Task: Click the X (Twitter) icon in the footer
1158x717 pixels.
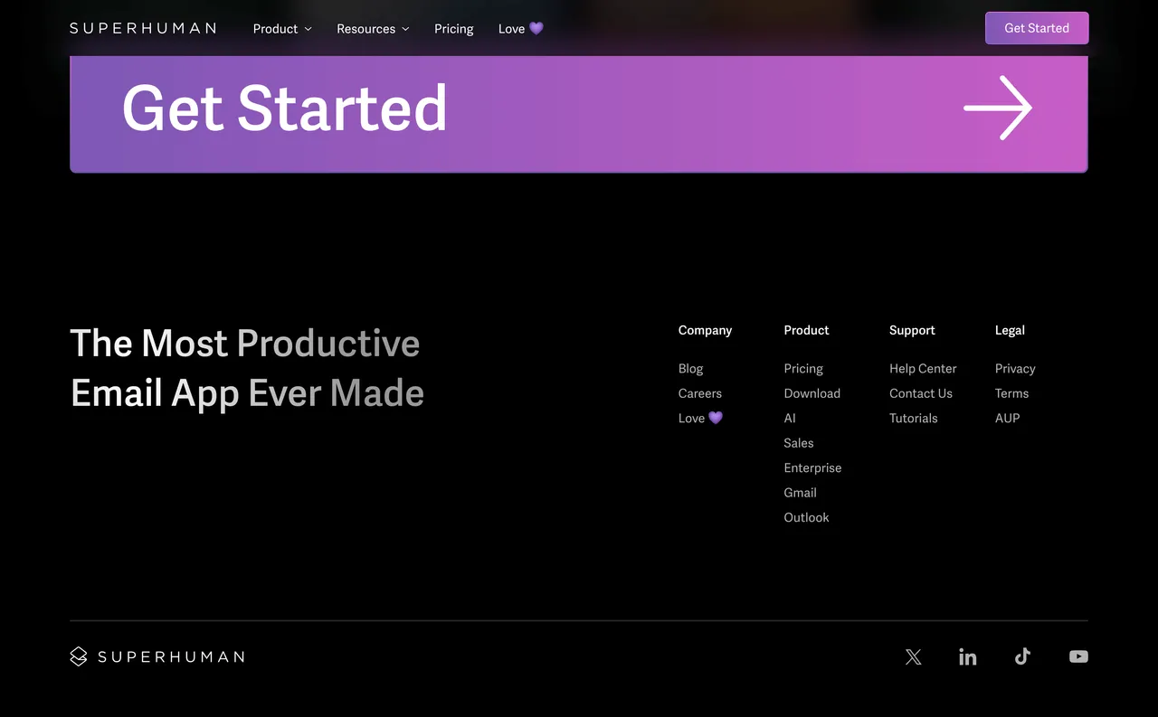Action: tap(913, 656)
